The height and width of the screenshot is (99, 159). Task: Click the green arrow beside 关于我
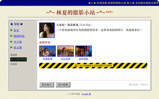(x=11, y=42)
